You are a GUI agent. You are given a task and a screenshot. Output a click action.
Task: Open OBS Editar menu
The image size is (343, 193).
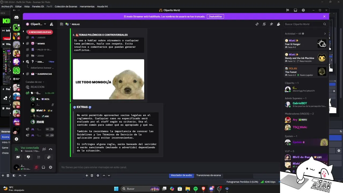(18, 6)
